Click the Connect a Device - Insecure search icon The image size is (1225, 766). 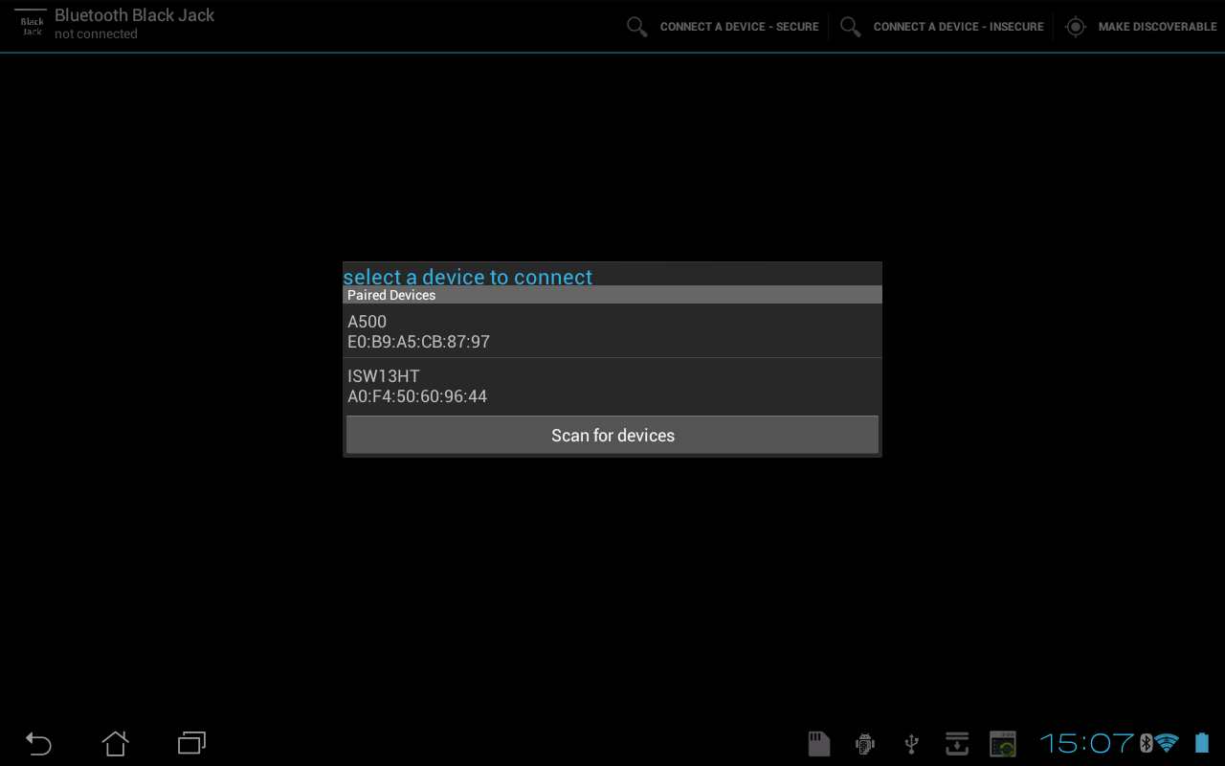coord(851,27)
